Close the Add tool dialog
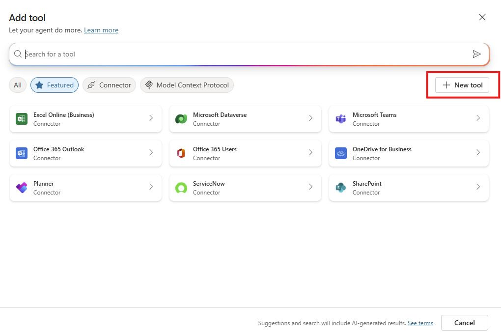Image resolution: width=501 pixels, height=335 pixels. (x=482, y=17)
